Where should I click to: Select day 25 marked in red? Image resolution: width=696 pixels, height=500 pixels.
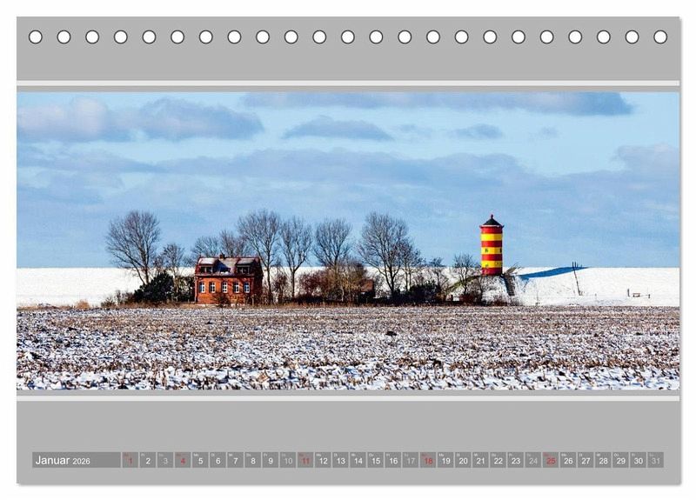coord(551,460)
